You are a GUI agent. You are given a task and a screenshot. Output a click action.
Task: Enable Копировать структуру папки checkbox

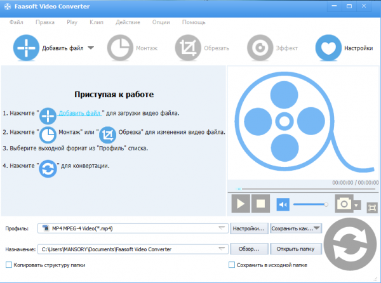9,265
